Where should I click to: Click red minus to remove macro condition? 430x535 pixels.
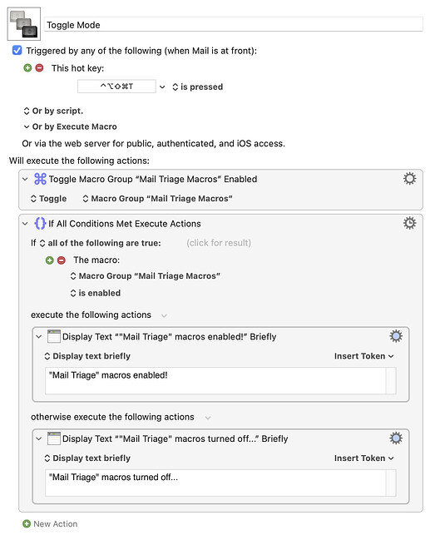(62, 260)
